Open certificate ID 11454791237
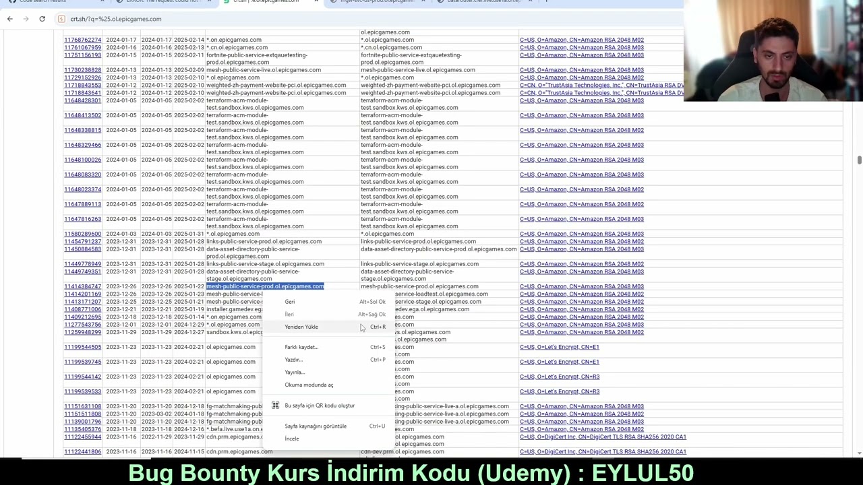 point(83,241)
